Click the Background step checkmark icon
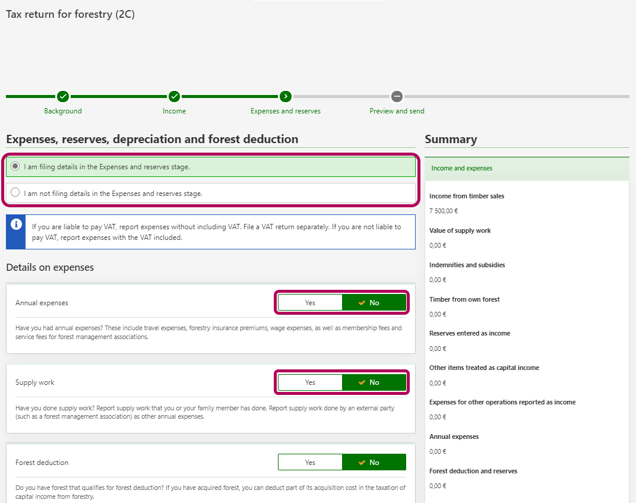Image resolution: width=636 pixels, height=503 pixels. [63, 96]
